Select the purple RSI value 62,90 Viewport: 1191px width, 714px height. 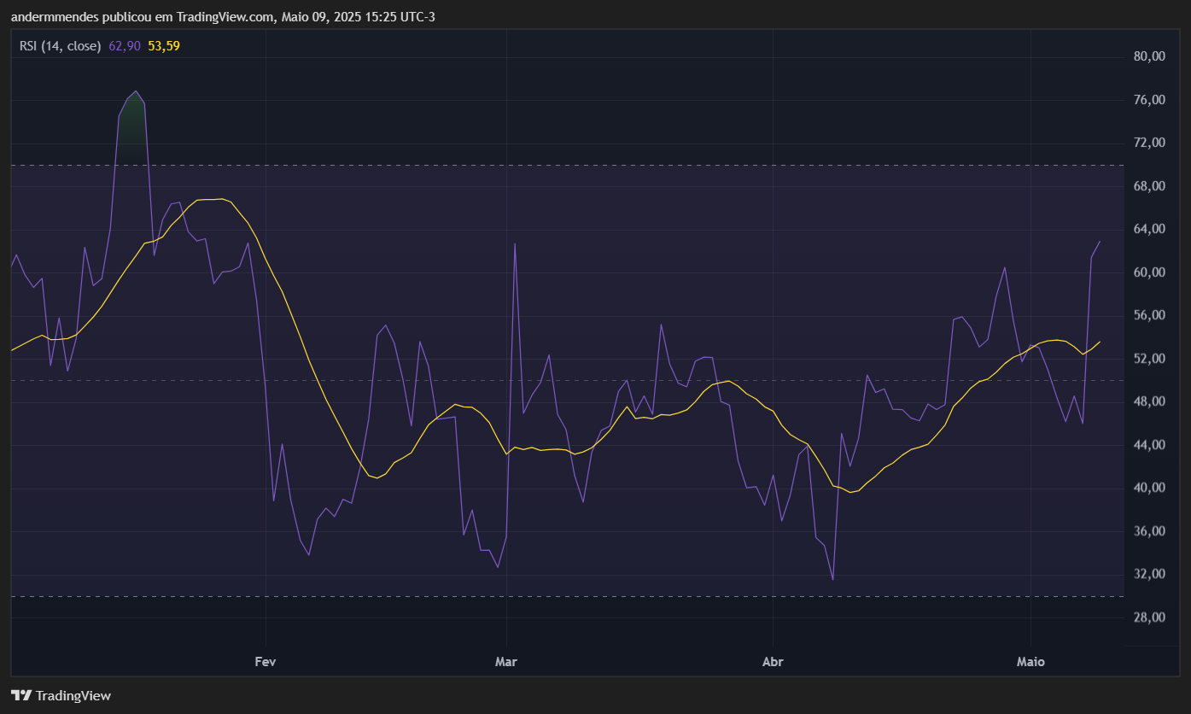125,46
